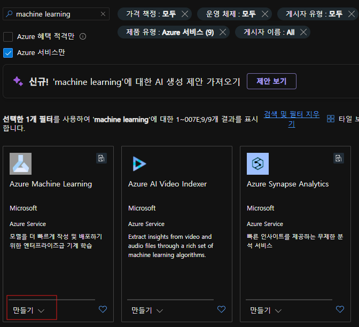Favorite Azure Machine Learning with heart icon

tap(103, 309)
